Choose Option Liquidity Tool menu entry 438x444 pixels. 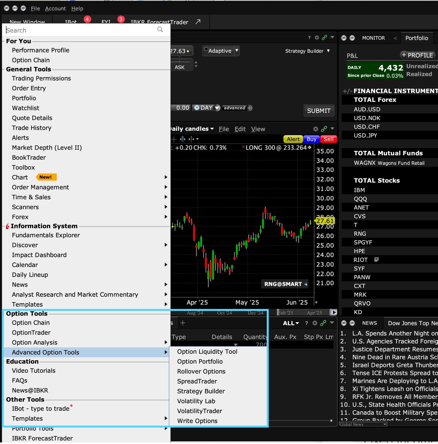coord(207,352)
